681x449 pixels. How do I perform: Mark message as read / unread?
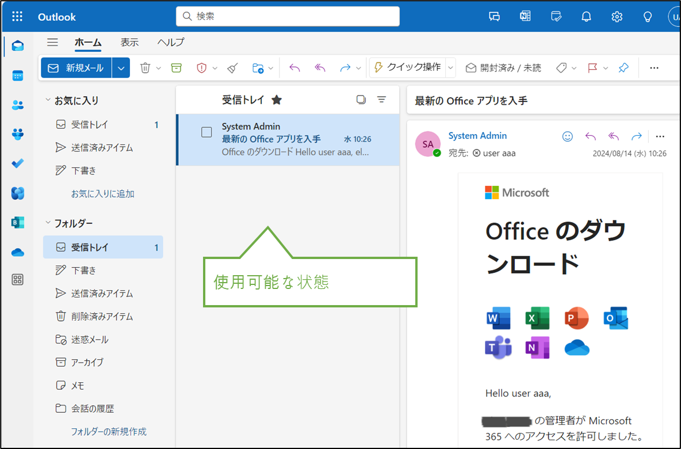coord(503,68)
